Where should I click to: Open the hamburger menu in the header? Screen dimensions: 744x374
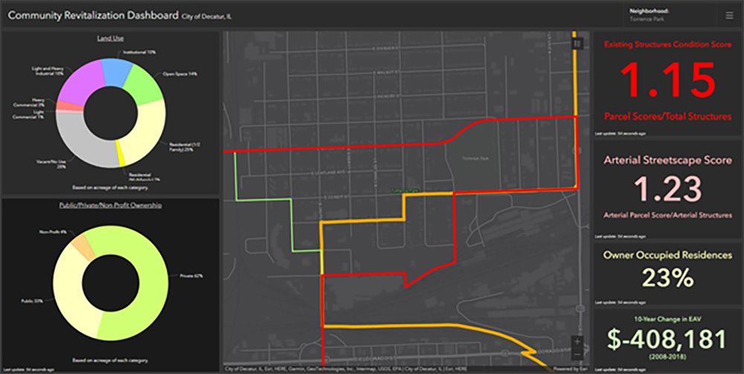click(x=729, y=16)
